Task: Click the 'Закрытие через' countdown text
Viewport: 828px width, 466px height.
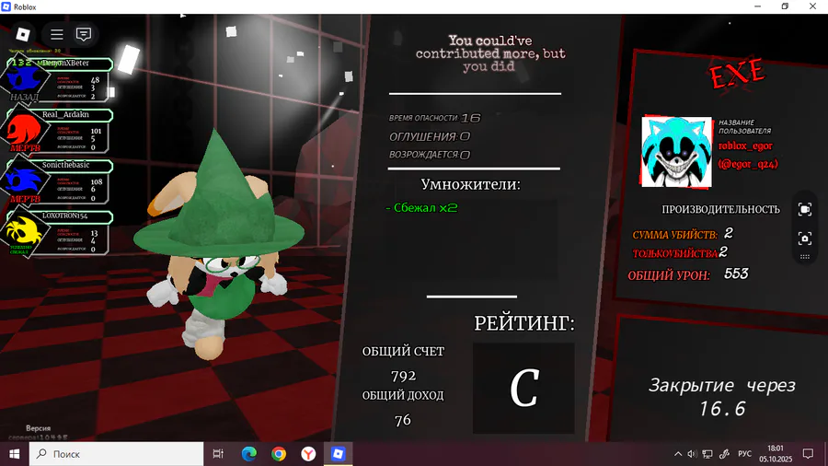Action: point(721,386)
